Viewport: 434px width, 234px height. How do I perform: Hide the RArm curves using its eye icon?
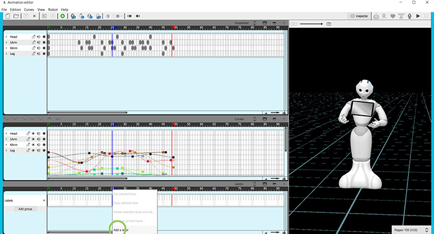(33, 145)
